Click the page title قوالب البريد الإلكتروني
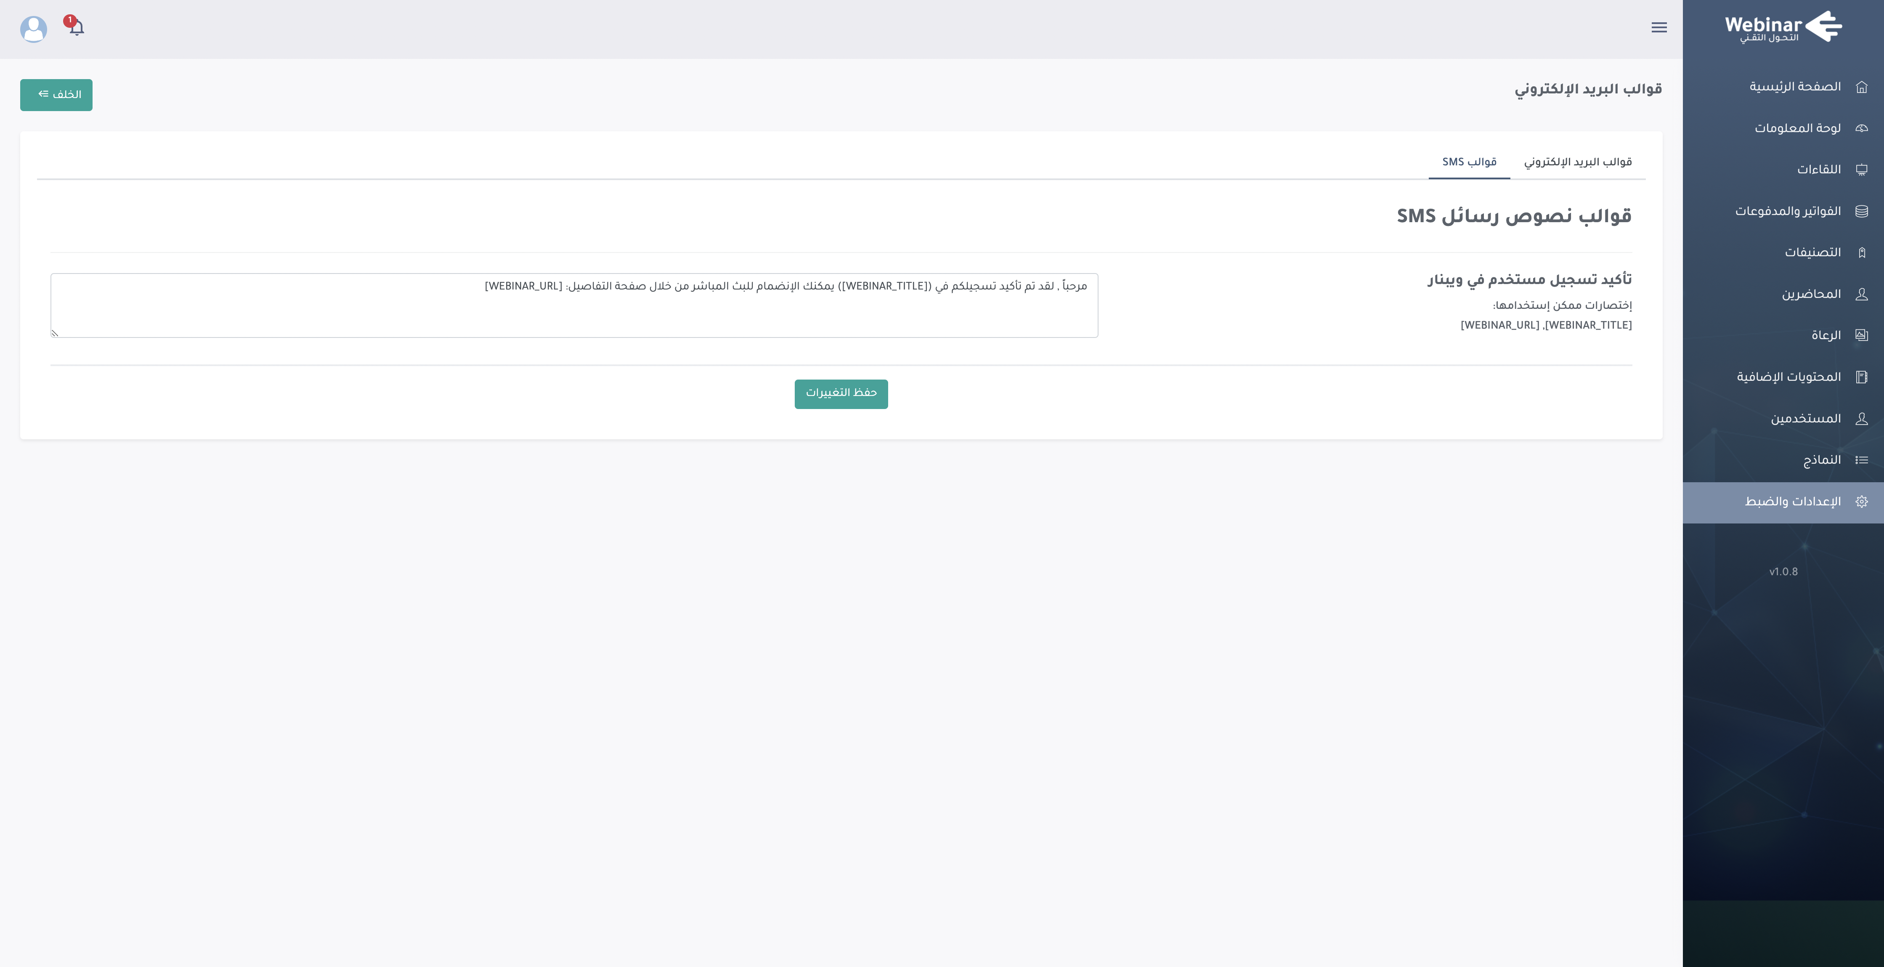 click(1588, 89)
